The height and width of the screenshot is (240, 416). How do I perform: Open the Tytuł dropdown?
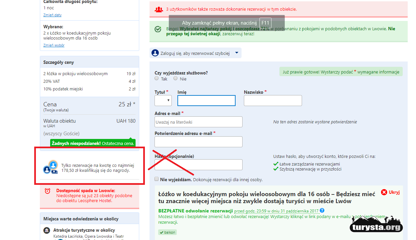(163, 100)
